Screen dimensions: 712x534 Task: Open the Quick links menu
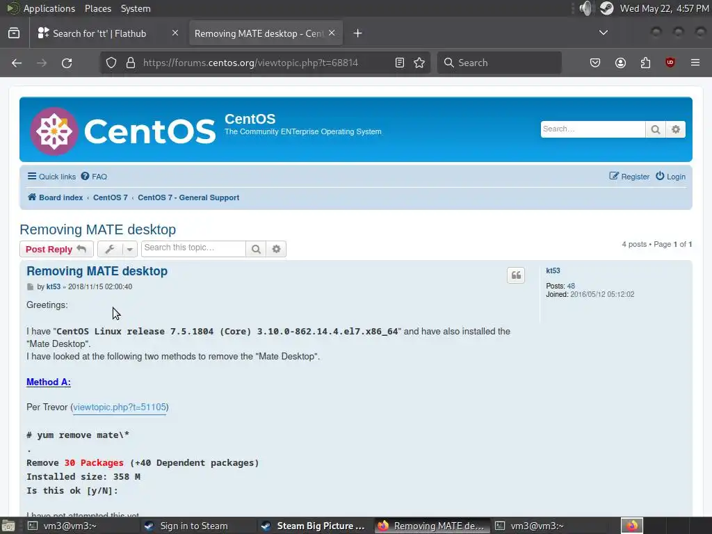(x=51, y=177)
